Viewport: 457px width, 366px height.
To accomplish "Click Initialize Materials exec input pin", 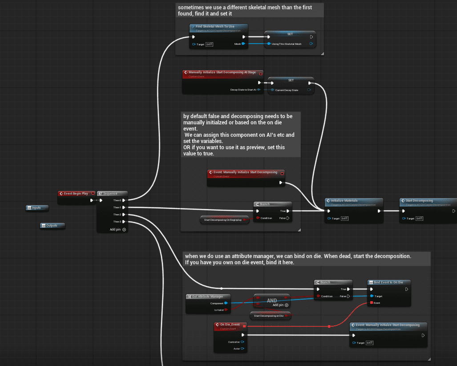I will pos(329,211).
